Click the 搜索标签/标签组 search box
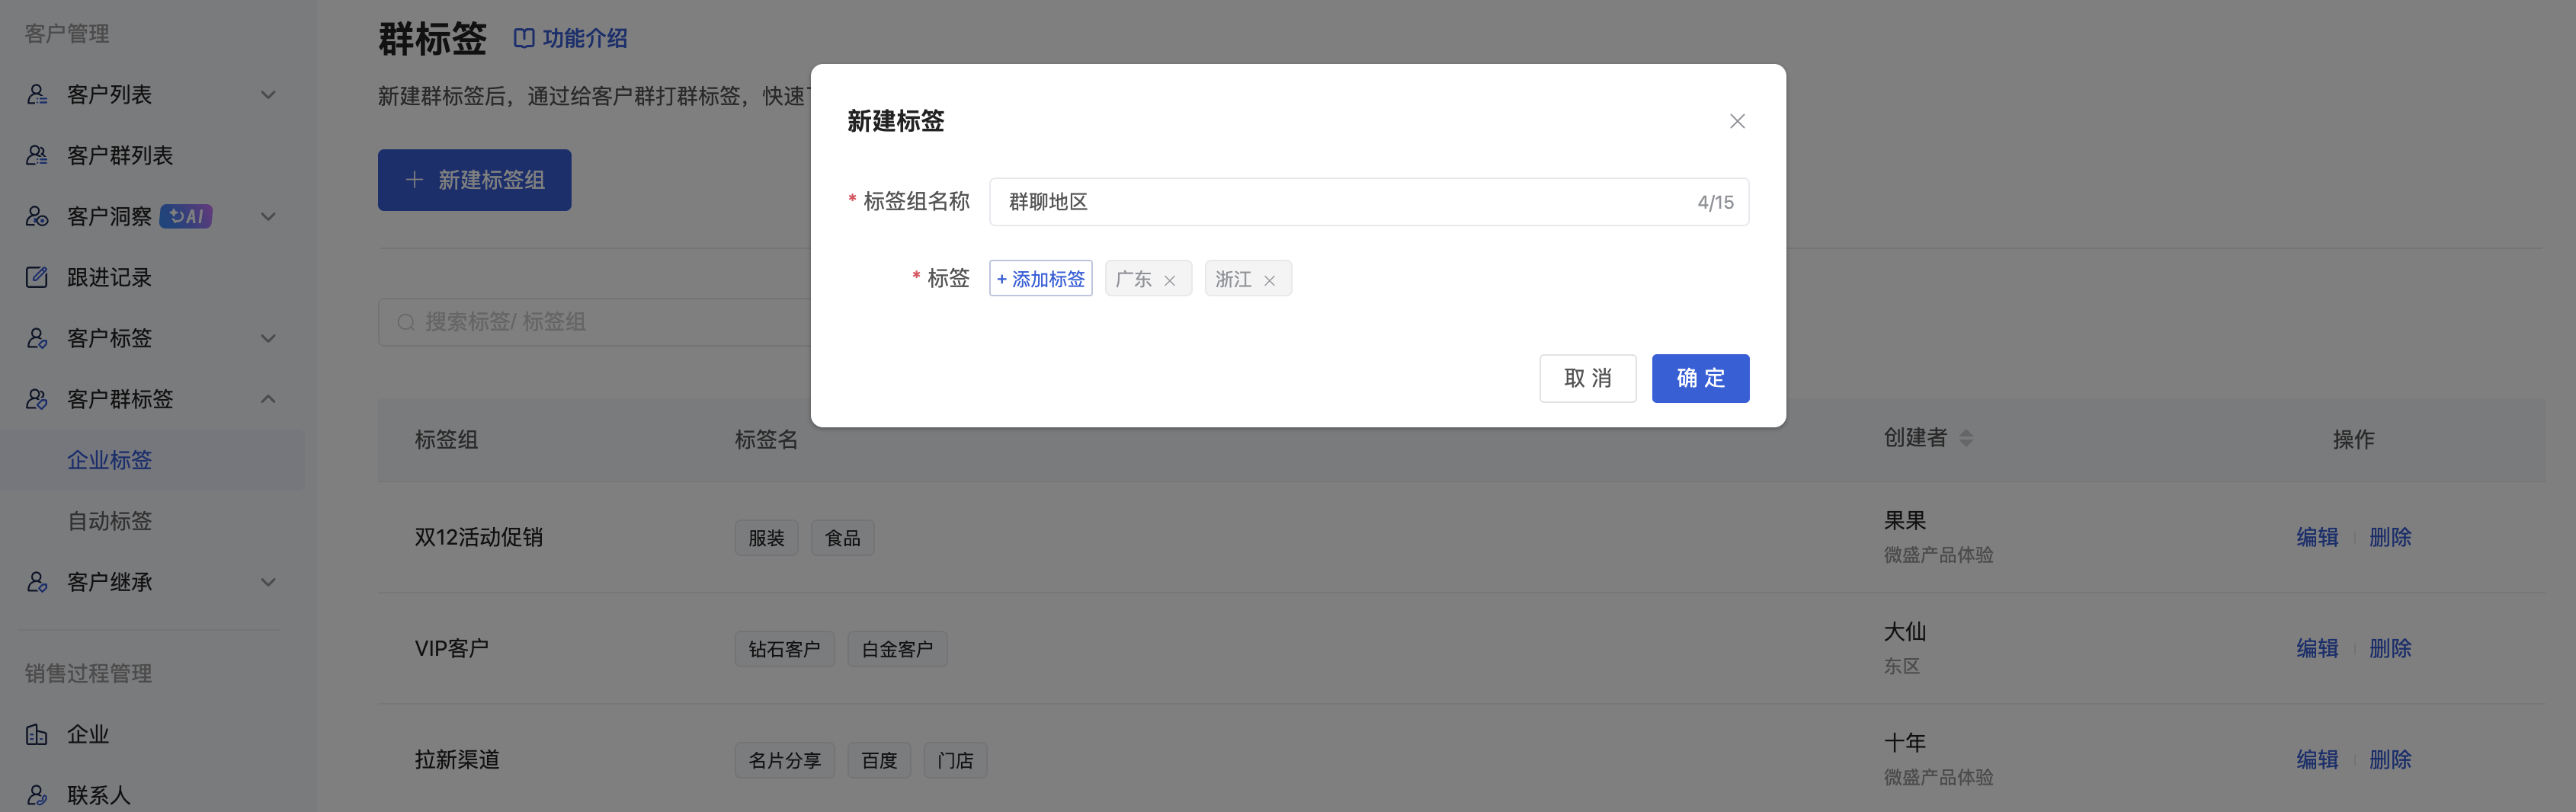Image resolution: width=2576 pixels, height=812 pixels. tap(594, 322)
